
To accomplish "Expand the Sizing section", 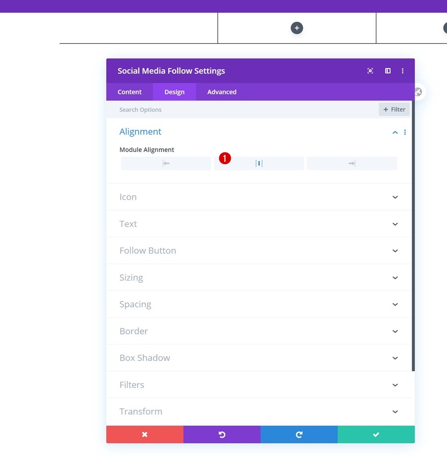I will 259,278.
